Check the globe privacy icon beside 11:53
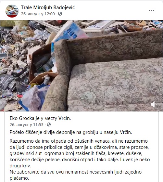The image size is (163, 182). (x=49, y=124)
